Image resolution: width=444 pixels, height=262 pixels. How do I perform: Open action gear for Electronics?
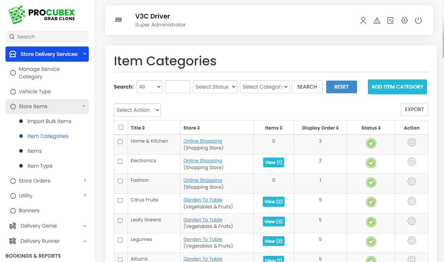tap(411, 162)
